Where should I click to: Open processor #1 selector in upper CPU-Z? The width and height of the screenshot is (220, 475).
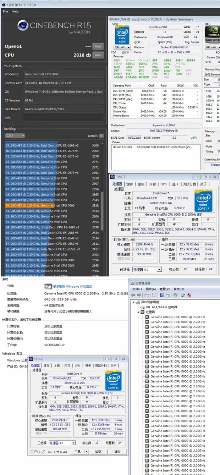[x=147, y=270]
